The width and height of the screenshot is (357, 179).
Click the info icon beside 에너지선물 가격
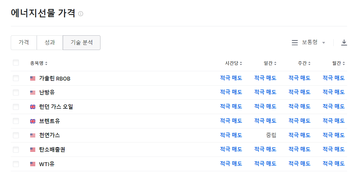81,14
